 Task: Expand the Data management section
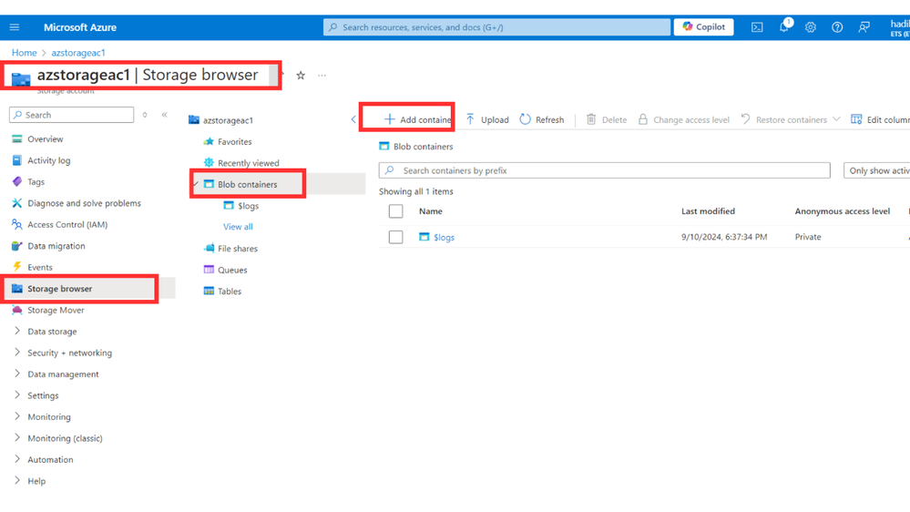[x=63, y=374]
